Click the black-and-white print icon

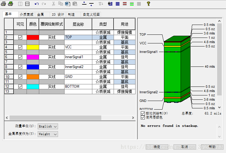[x=3, y=4]
